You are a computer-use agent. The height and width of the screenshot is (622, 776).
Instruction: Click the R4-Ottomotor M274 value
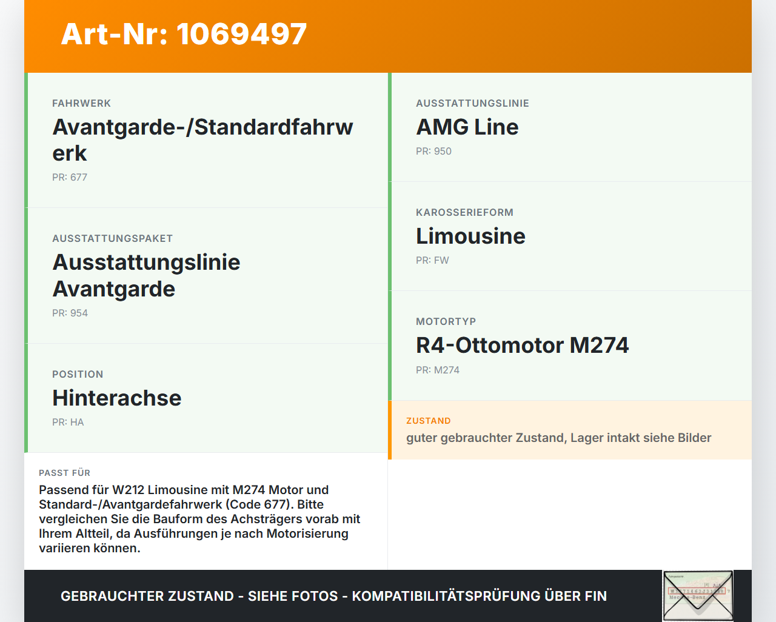[x=522, y=345]
